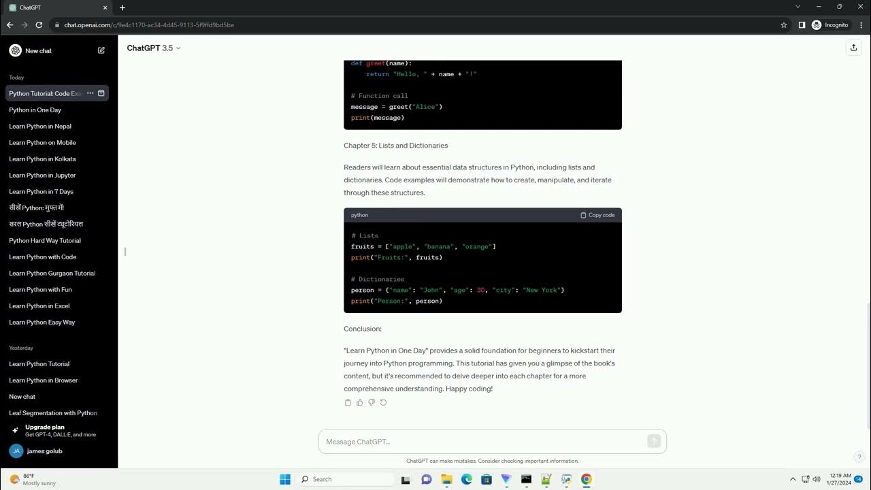Open the Learn Python in Excel chat
871x490 pixels.
(x=57, y=306)
